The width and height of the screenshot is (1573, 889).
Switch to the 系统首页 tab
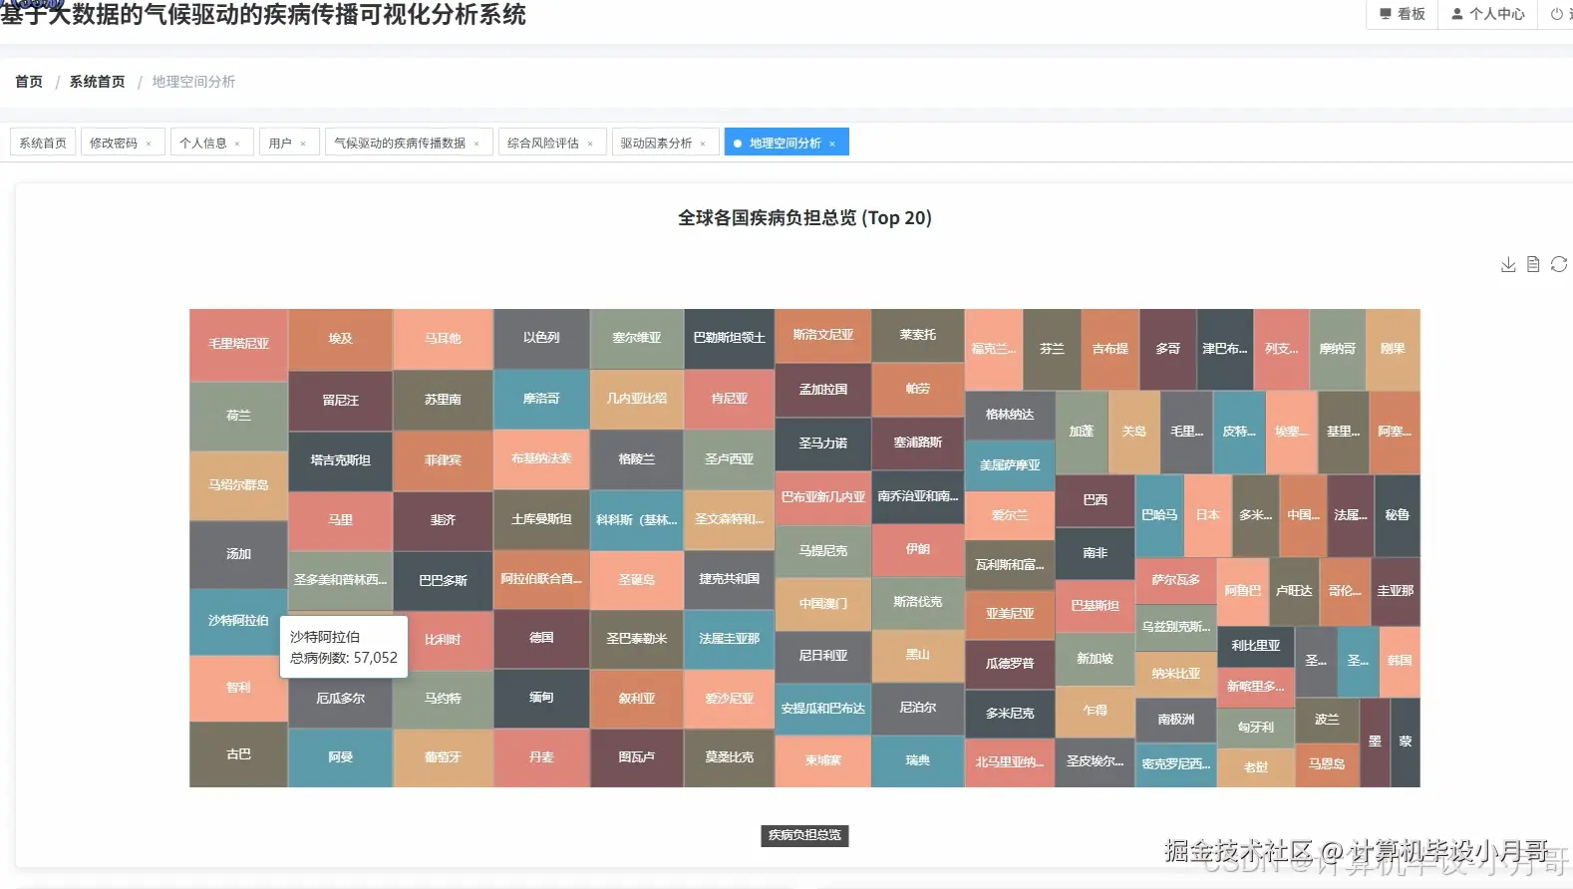tap(43, 143)
